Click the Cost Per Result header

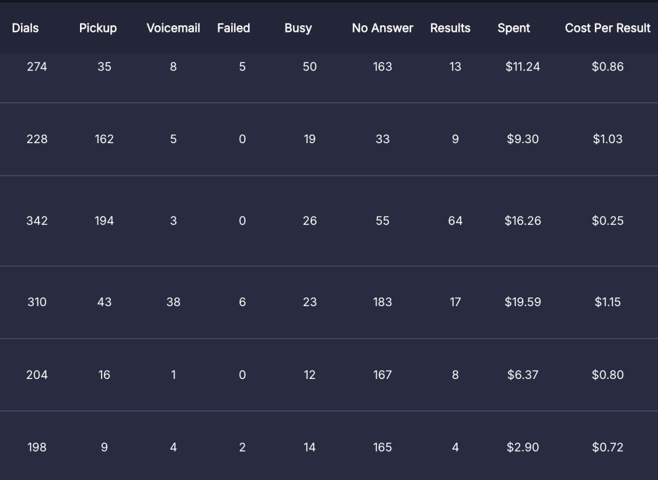point(607,28)
